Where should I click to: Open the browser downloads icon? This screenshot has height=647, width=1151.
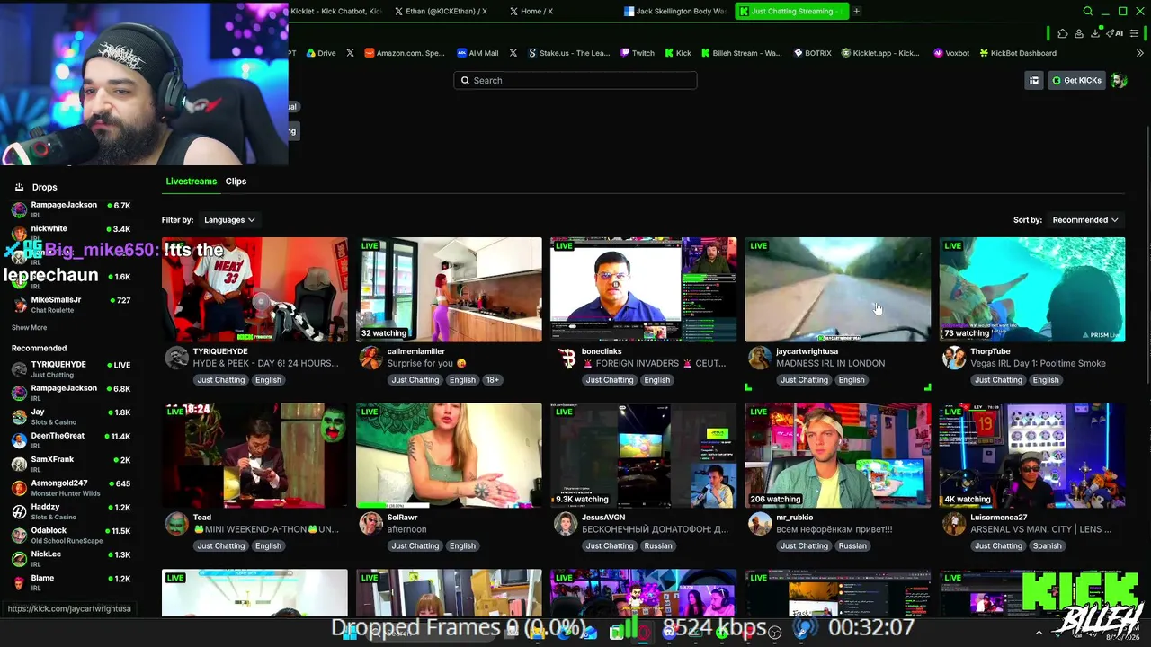click(x=1095, y=33)
